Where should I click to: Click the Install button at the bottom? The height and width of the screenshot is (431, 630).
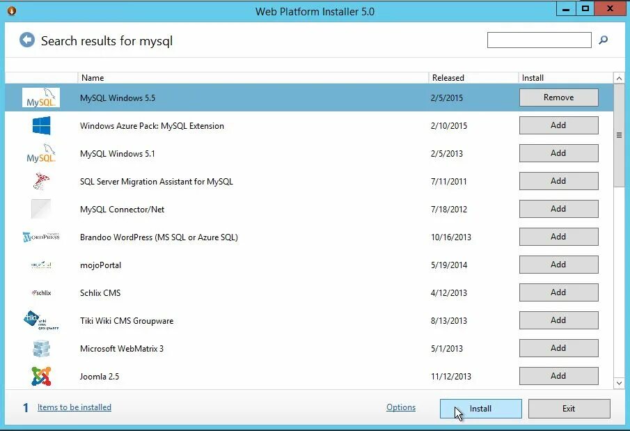pos(480,409)
